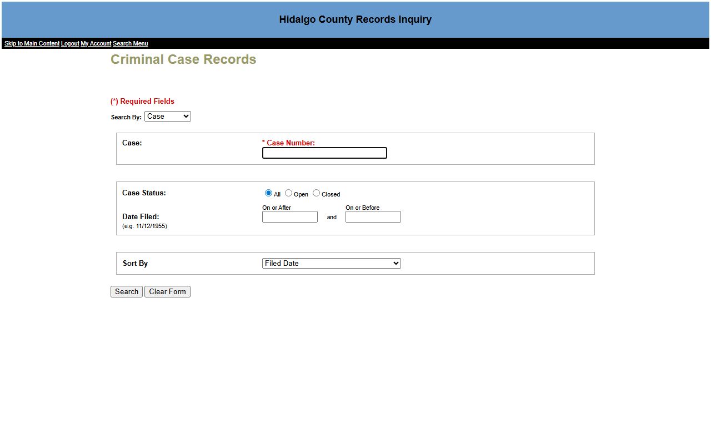Screen dimensions: 711x444
Task: Click the Logout link
Action: click(70, 43)
